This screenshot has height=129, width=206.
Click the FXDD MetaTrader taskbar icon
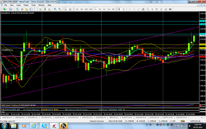coord(54,126)
